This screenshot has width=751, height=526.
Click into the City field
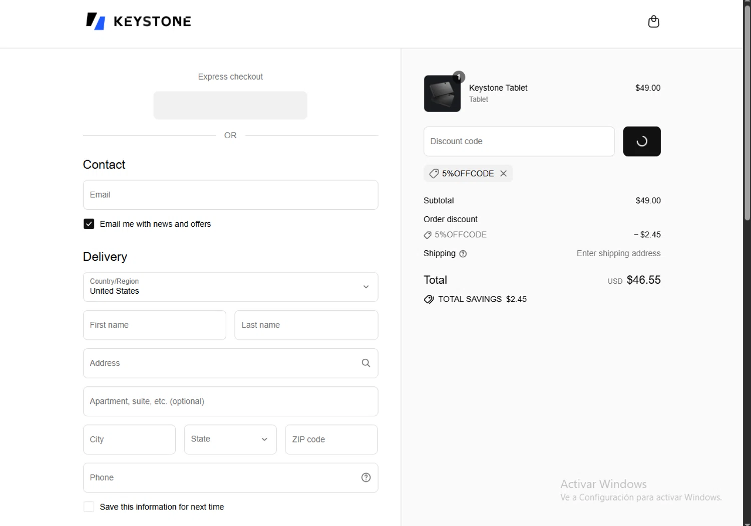point(129,439)
